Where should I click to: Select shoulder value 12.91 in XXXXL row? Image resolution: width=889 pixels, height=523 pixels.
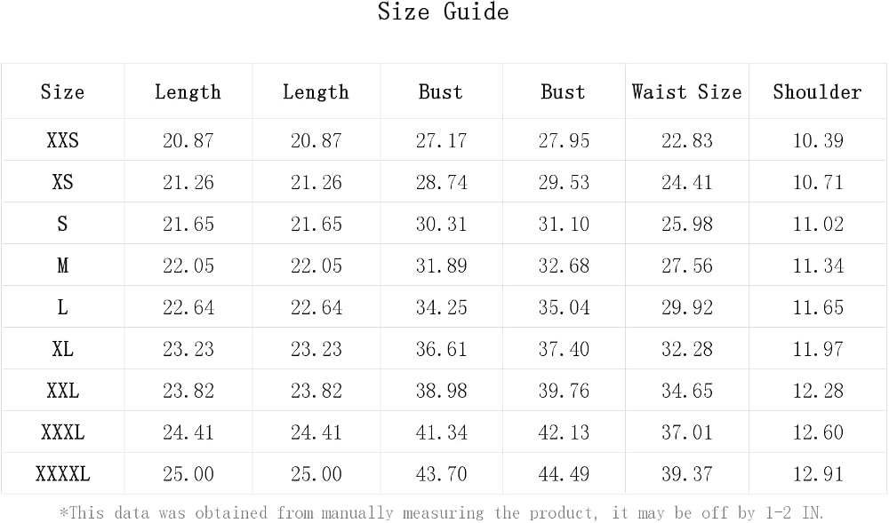[x=818, y=474]
